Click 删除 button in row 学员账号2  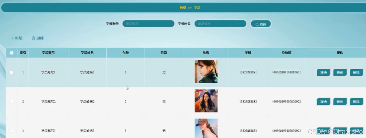click(x=356, y=102)
